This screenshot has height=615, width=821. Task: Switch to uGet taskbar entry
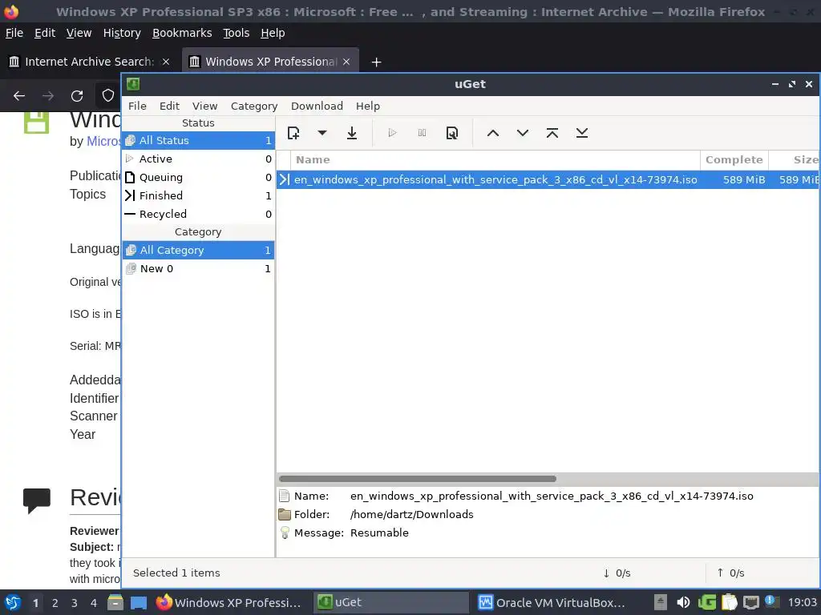[390, 602]
